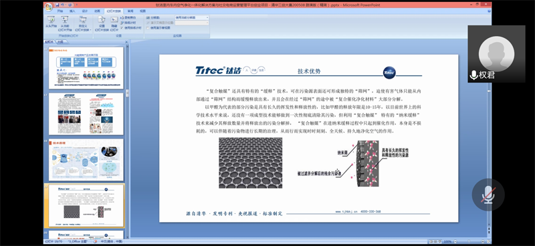Expand the Custom Slide Show dropdown
535x246 pixels.
click(82, 23)
